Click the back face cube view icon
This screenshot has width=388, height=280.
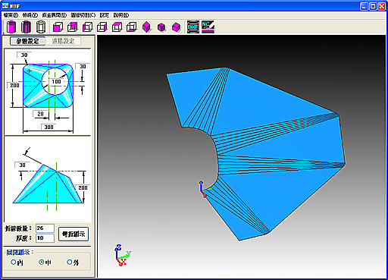[x=73, y=27]
